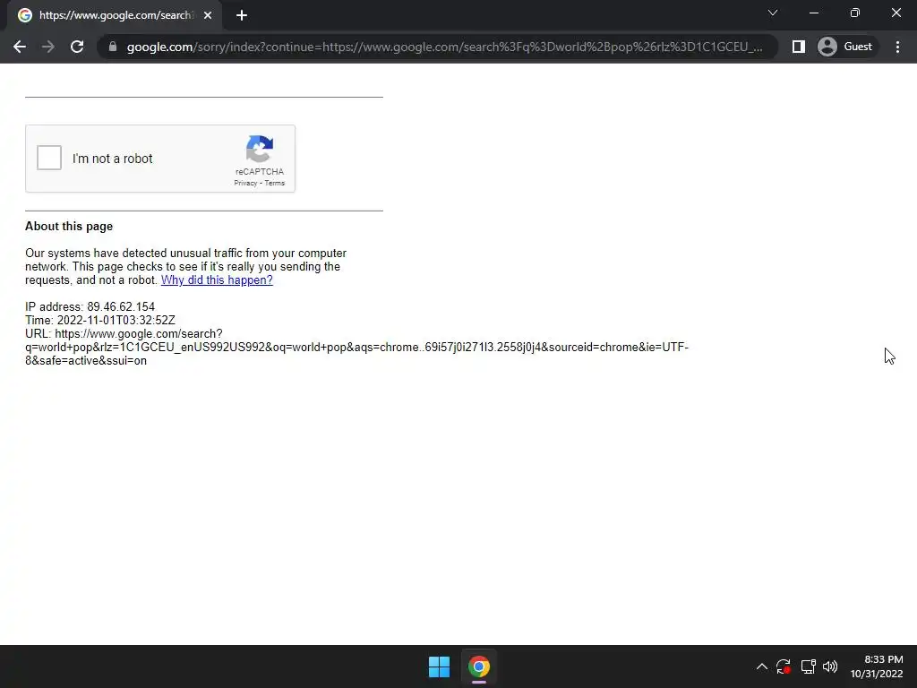The image size is (917, 688).
Task: Click the reCAPTCHA logo
Action: click(260, 149)
